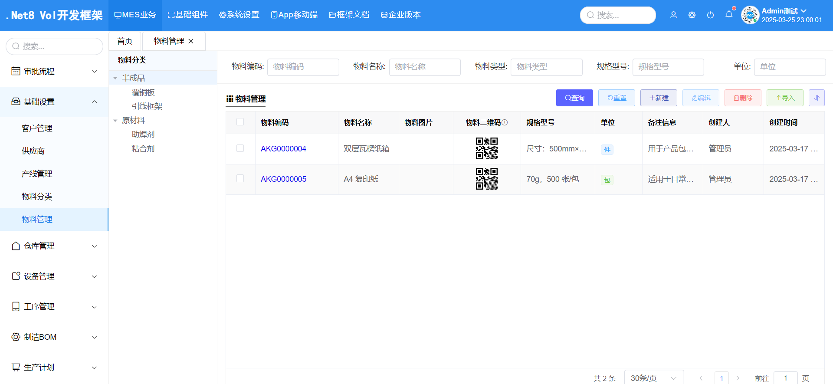
Task: Expand the 仓库管理 sidebar menu
Action: pyautogui.click(x=54, y=246)
